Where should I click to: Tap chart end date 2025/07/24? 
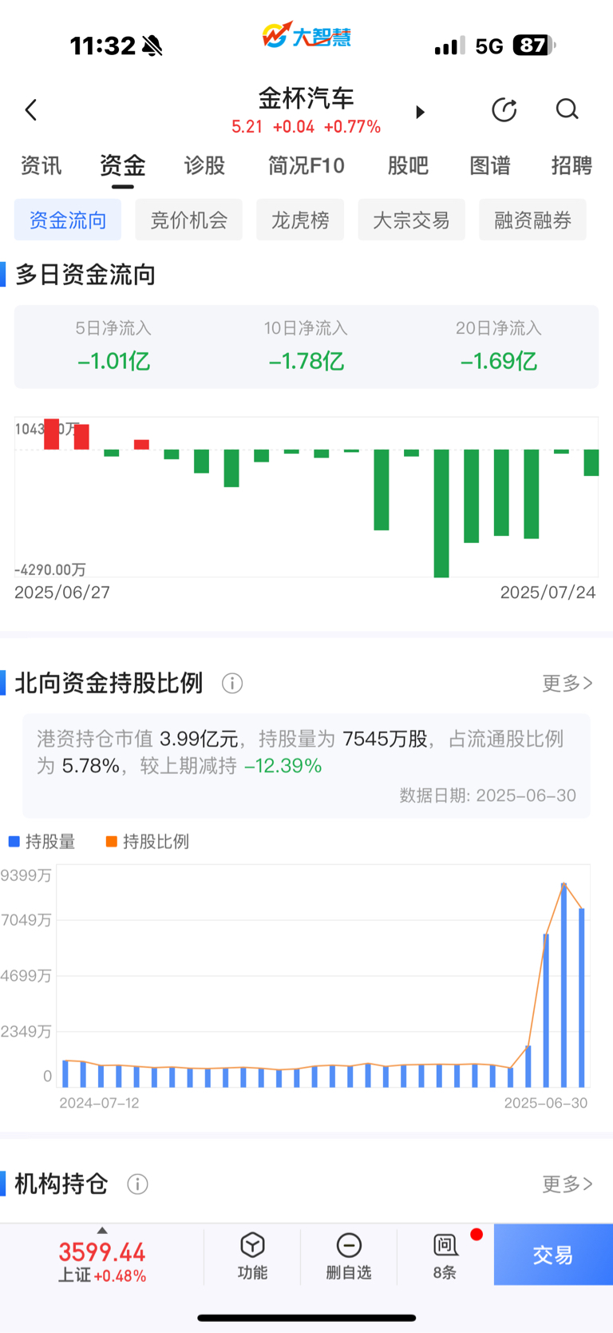(548, 593)
